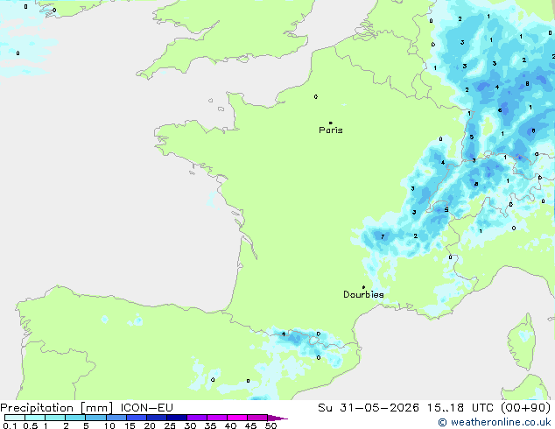This screenshot has width=555, height=429.
Task: Pick the 40–45 mm magenta legend swatch
Action: 237,418
